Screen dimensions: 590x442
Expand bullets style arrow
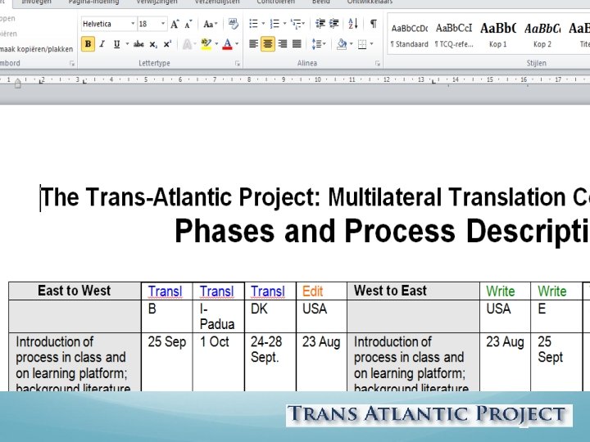[263, 24]
